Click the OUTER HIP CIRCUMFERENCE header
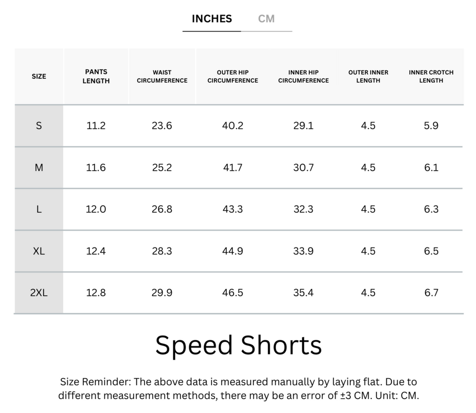Viewport: 476px width, 413px height. pos(233,76)
